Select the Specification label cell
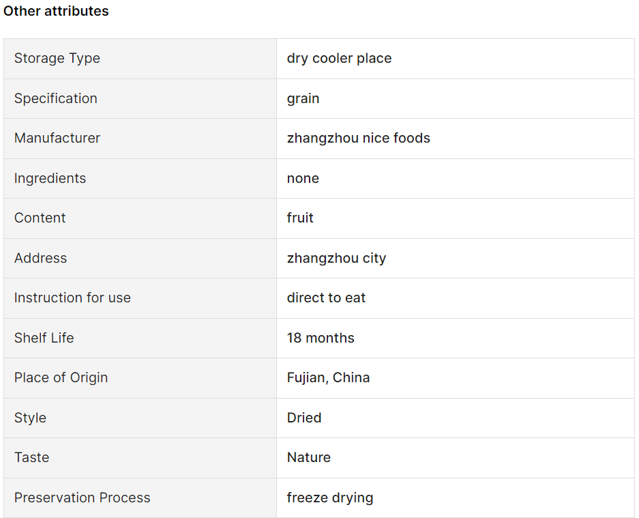Screen dimensions: 639x518 click(140, 99)
